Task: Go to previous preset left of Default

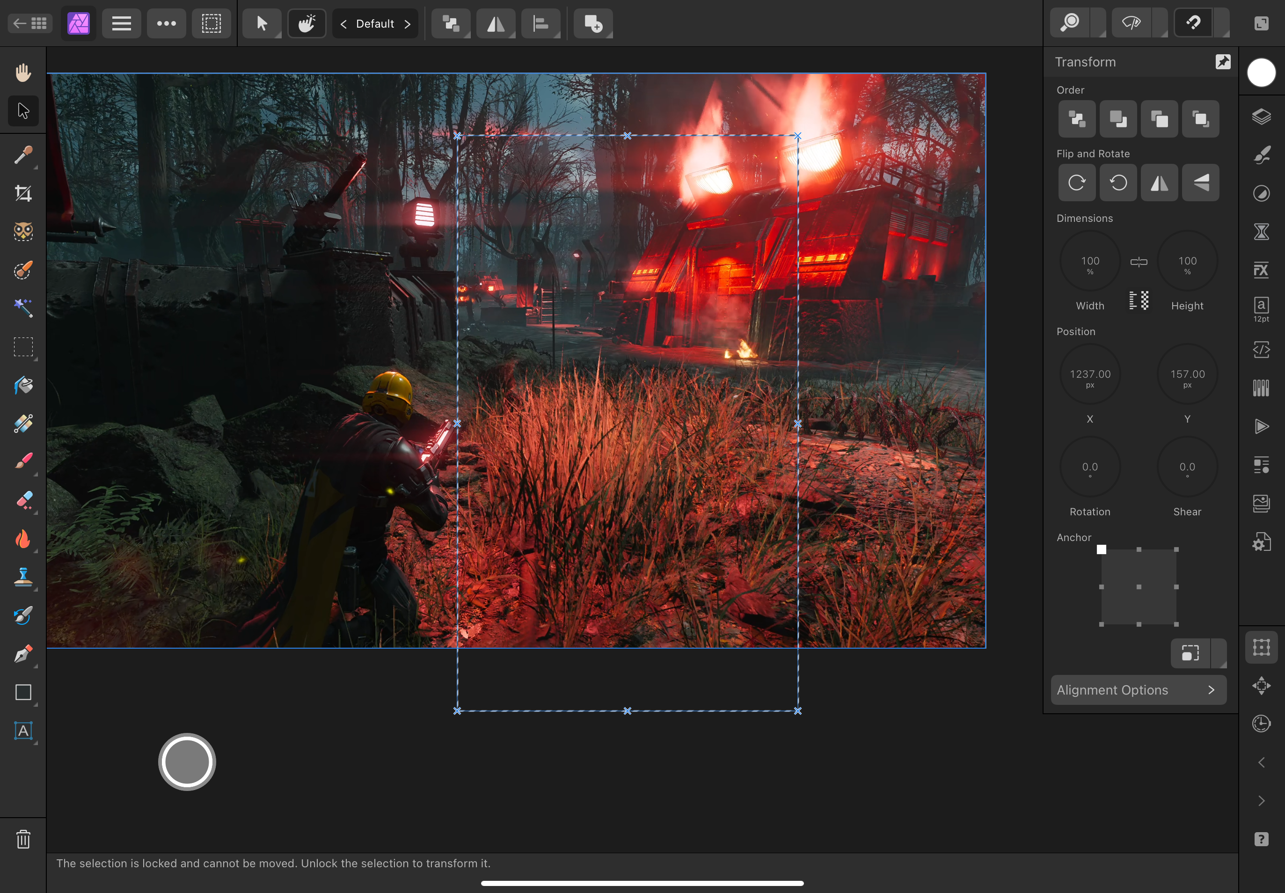Action: [x=343, y=23]
